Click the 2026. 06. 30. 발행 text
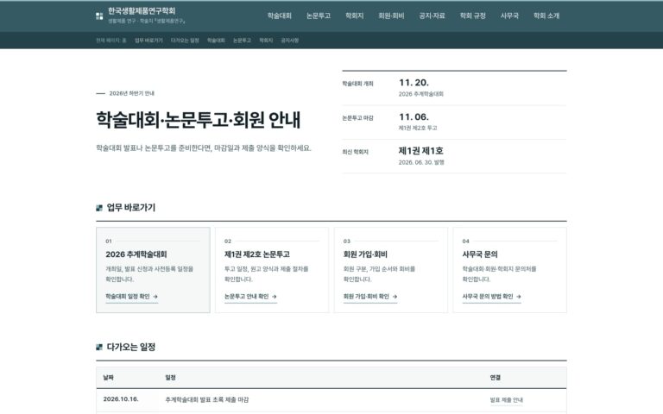Screen dimensions: 663x414 click(421, 162)
